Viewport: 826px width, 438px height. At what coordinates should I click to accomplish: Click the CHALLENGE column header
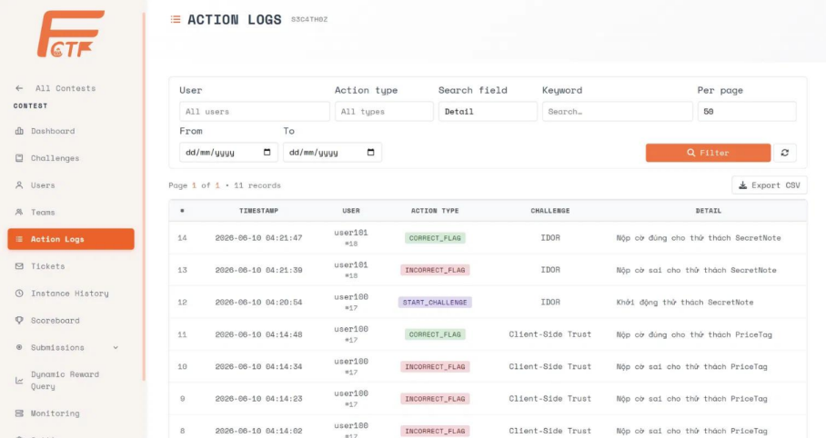[550, 211]
